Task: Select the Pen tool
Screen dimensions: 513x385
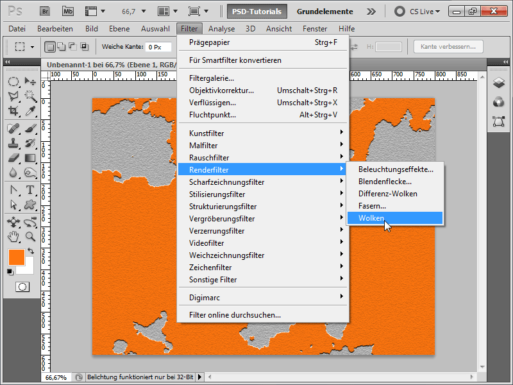Action: 13,190
